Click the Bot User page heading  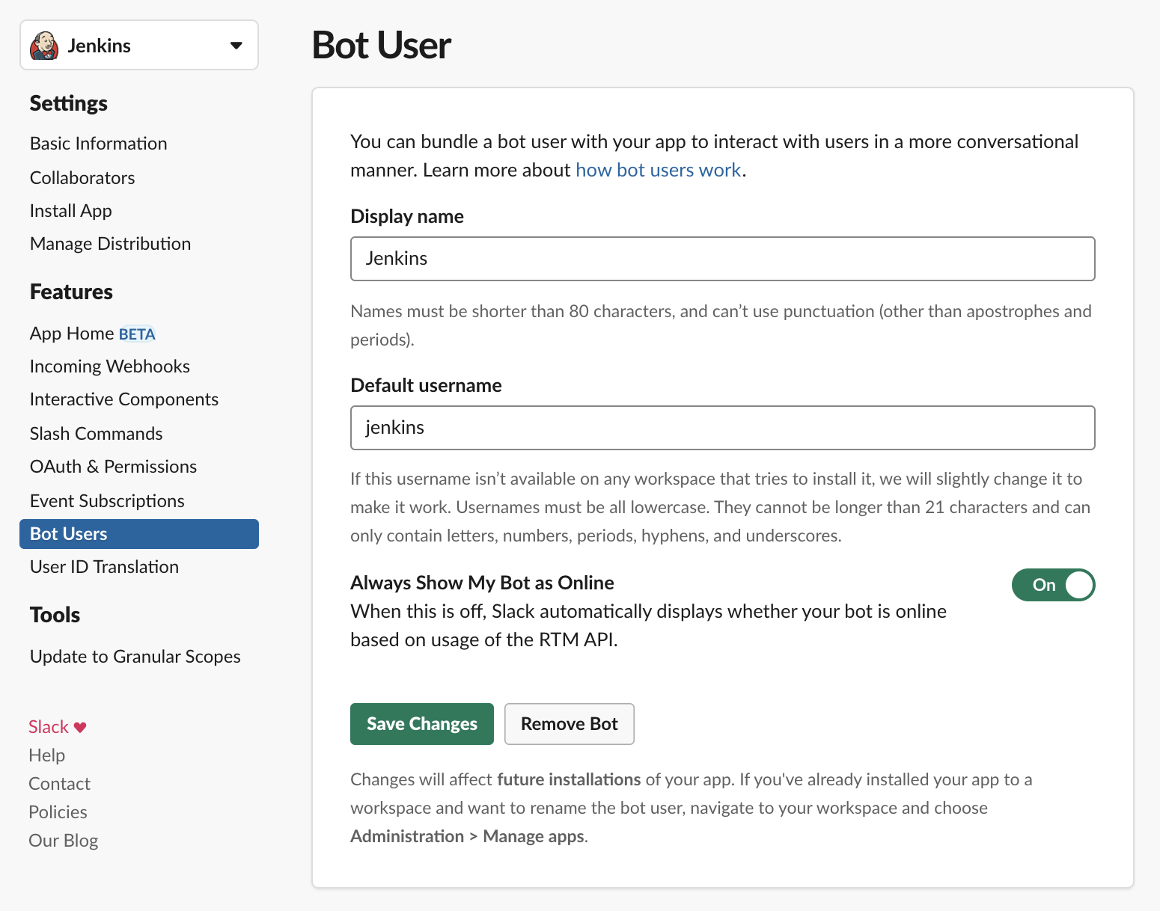click(382, 45)
